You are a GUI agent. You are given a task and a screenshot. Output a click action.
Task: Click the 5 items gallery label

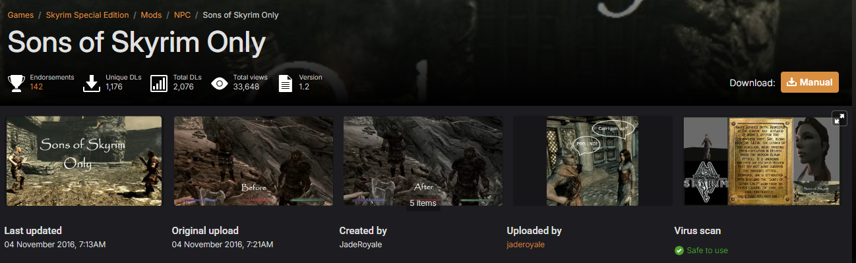(x=423, y=203)
